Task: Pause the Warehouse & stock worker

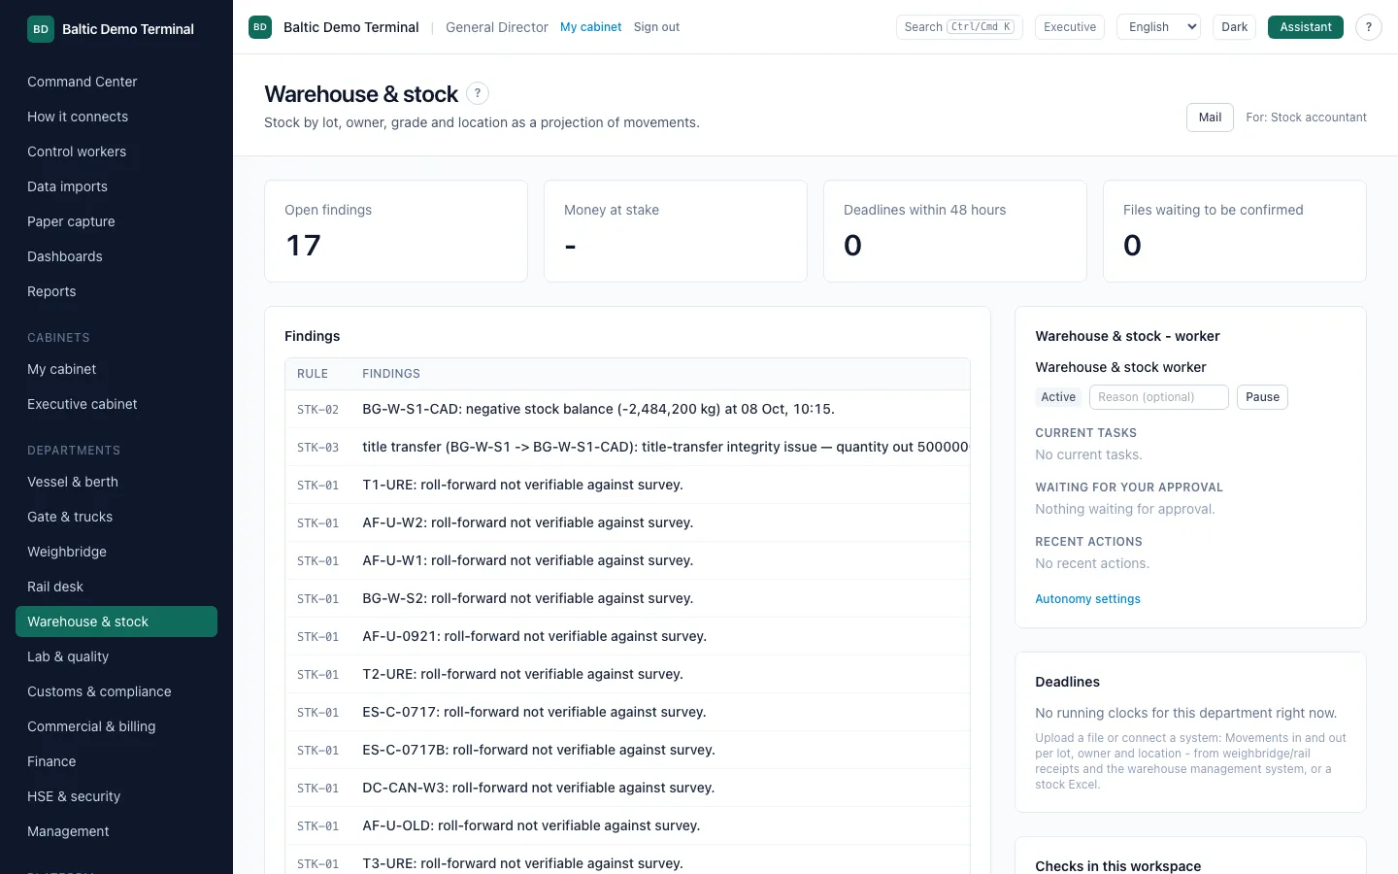Action: click(1262, 397)
